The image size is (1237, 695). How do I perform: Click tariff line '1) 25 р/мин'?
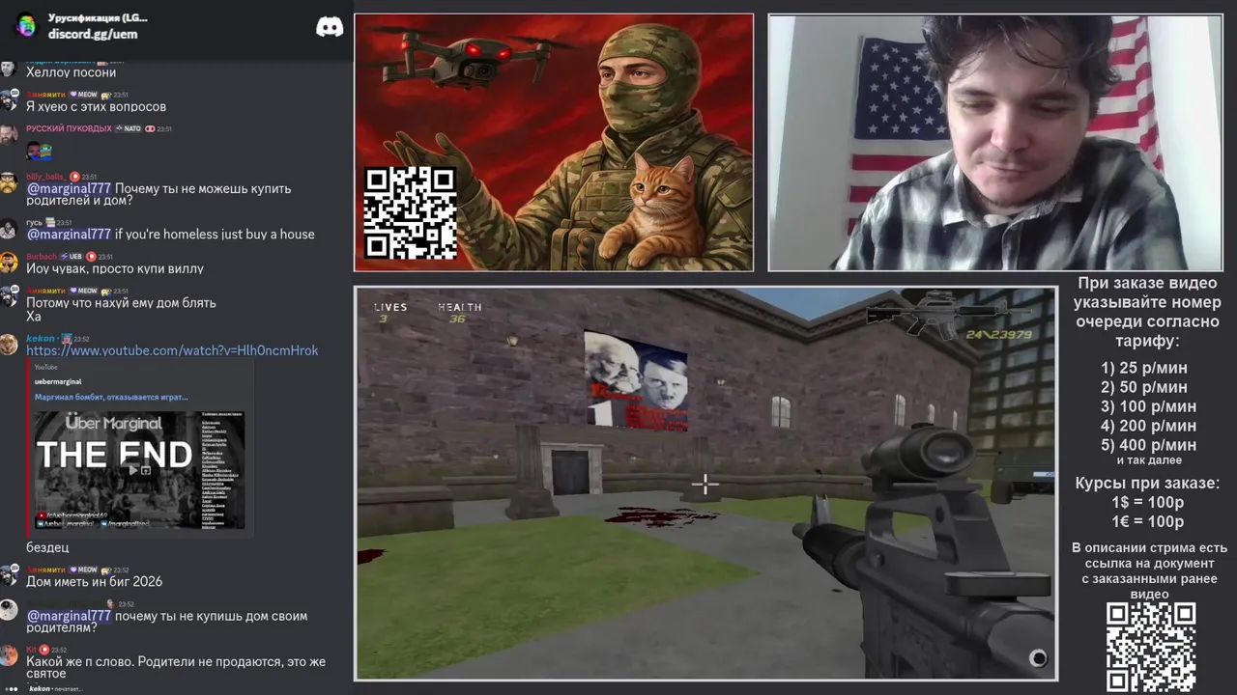point(1144,368)
